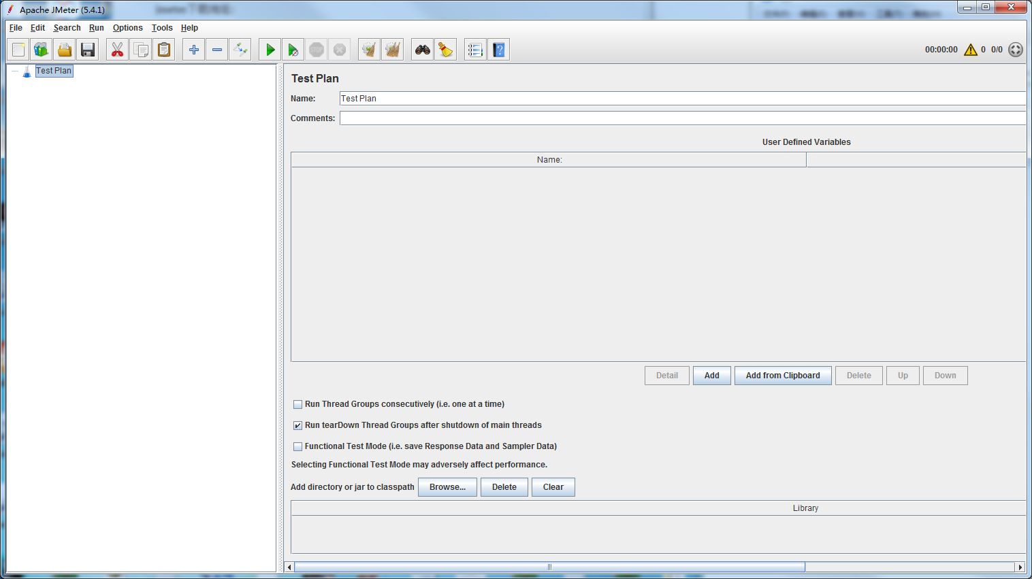Viewport: 1032px width, 579px height.
Task: Click the Clear All broom icon
Action: click(x=393, y=50)
